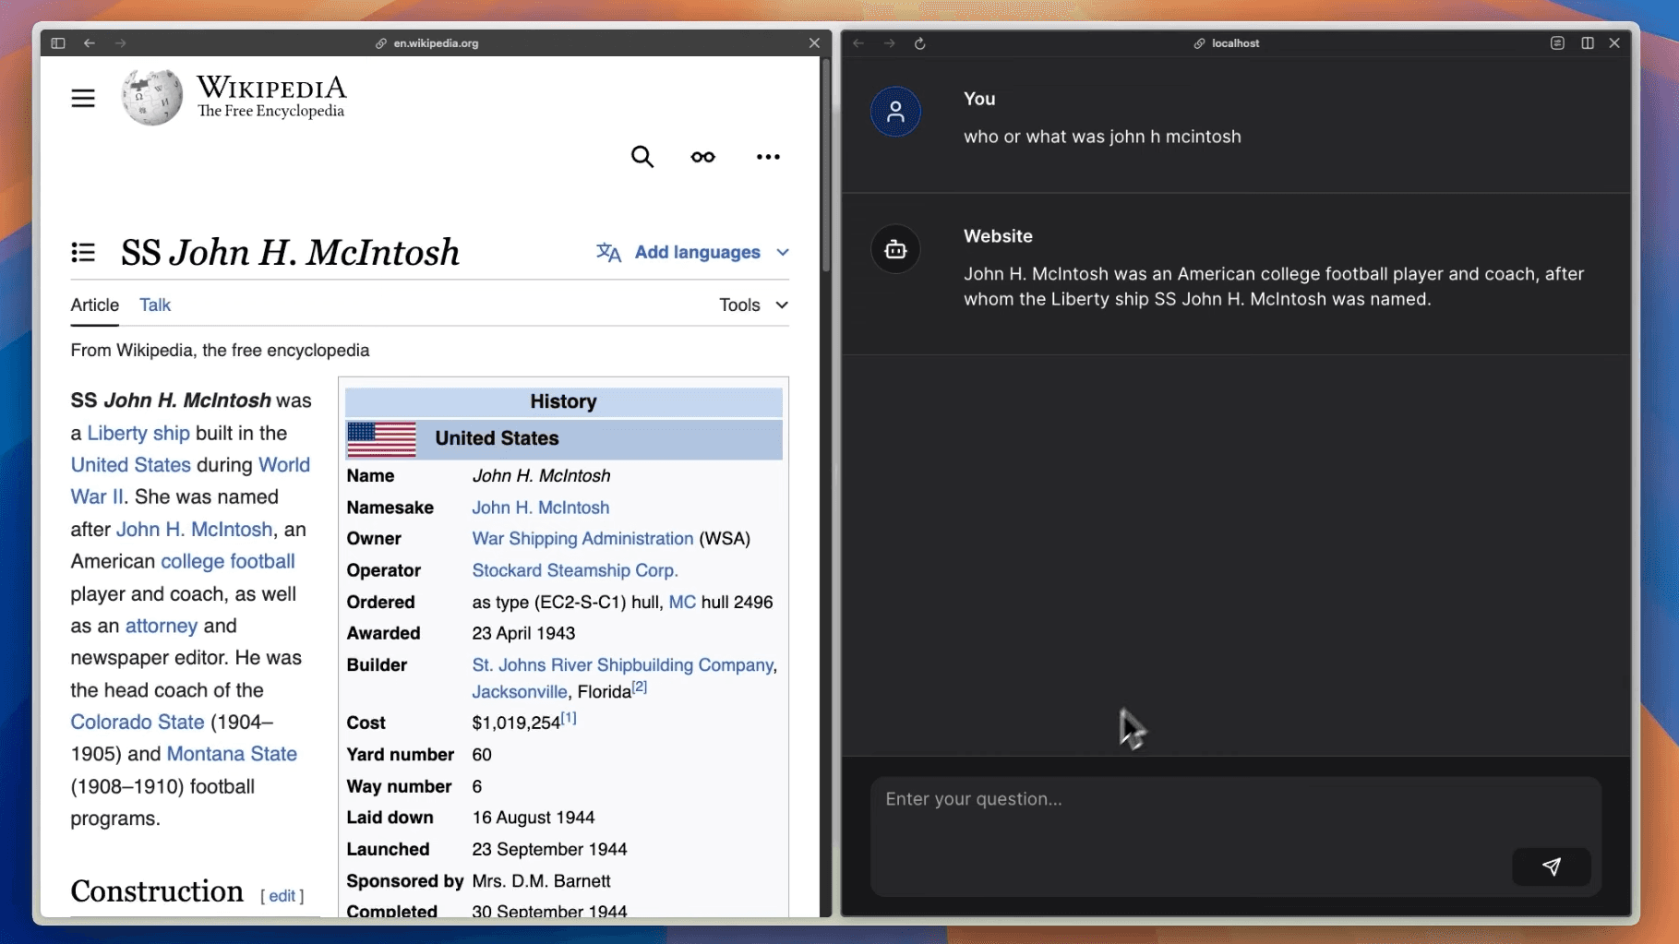Viewport: 1679px width, 944px height.
Task: Open Namesake John H. McIntosh infobox link
Action: tap(541, 508)
